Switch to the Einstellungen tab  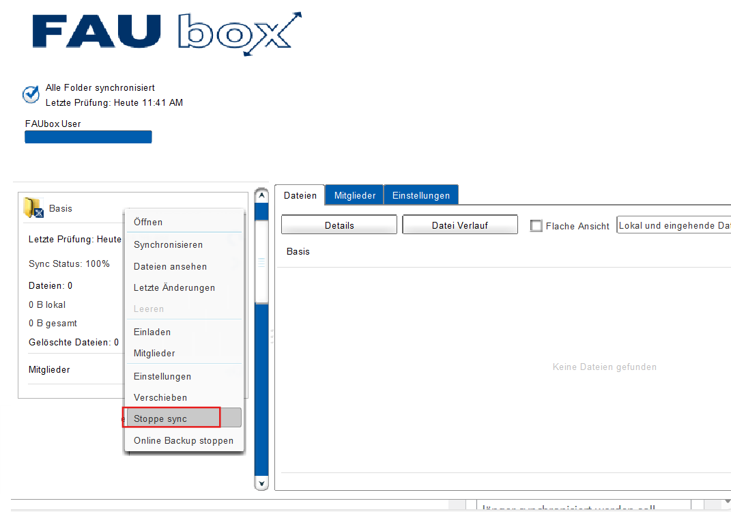pyautogui.click(x=421, y=195)
